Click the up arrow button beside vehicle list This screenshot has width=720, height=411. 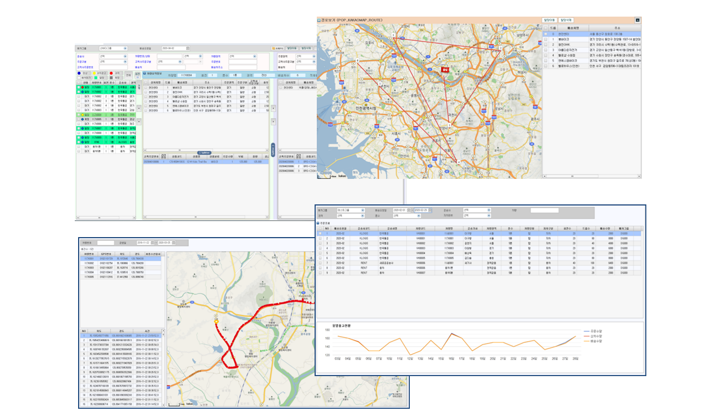[139, 108]
